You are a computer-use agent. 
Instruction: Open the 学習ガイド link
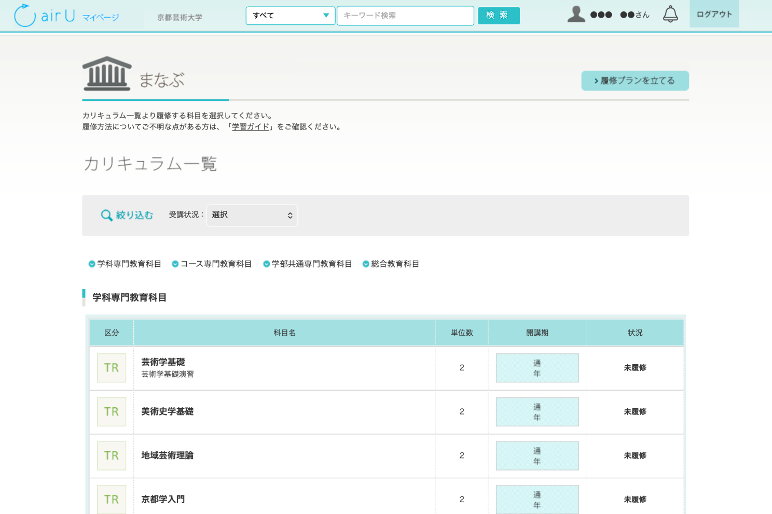[x=251, y=127]
